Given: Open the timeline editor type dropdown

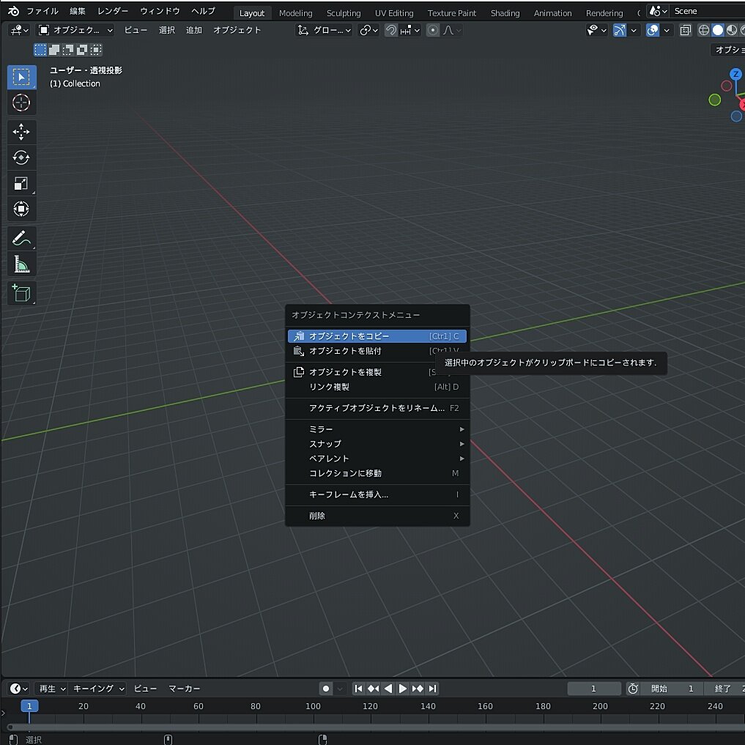Looking at the screenshot, I should [19, 689].
